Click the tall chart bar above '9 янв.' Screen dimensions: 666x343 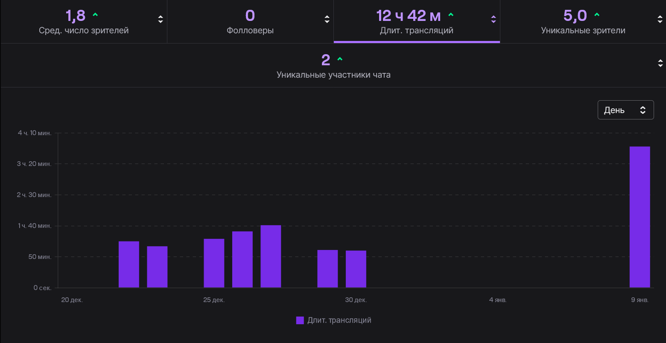(640, 217)
